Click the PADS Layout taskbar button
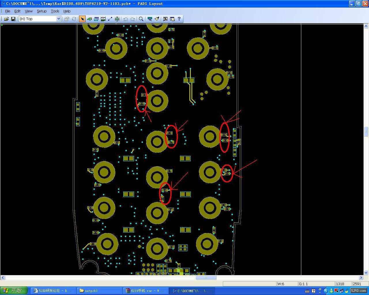 192,291
